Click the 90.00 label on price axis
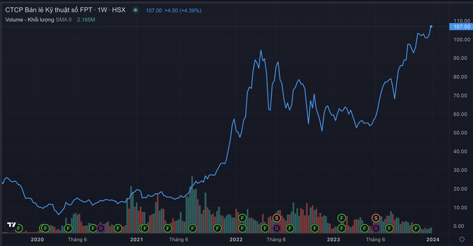 tap(461, 58)
